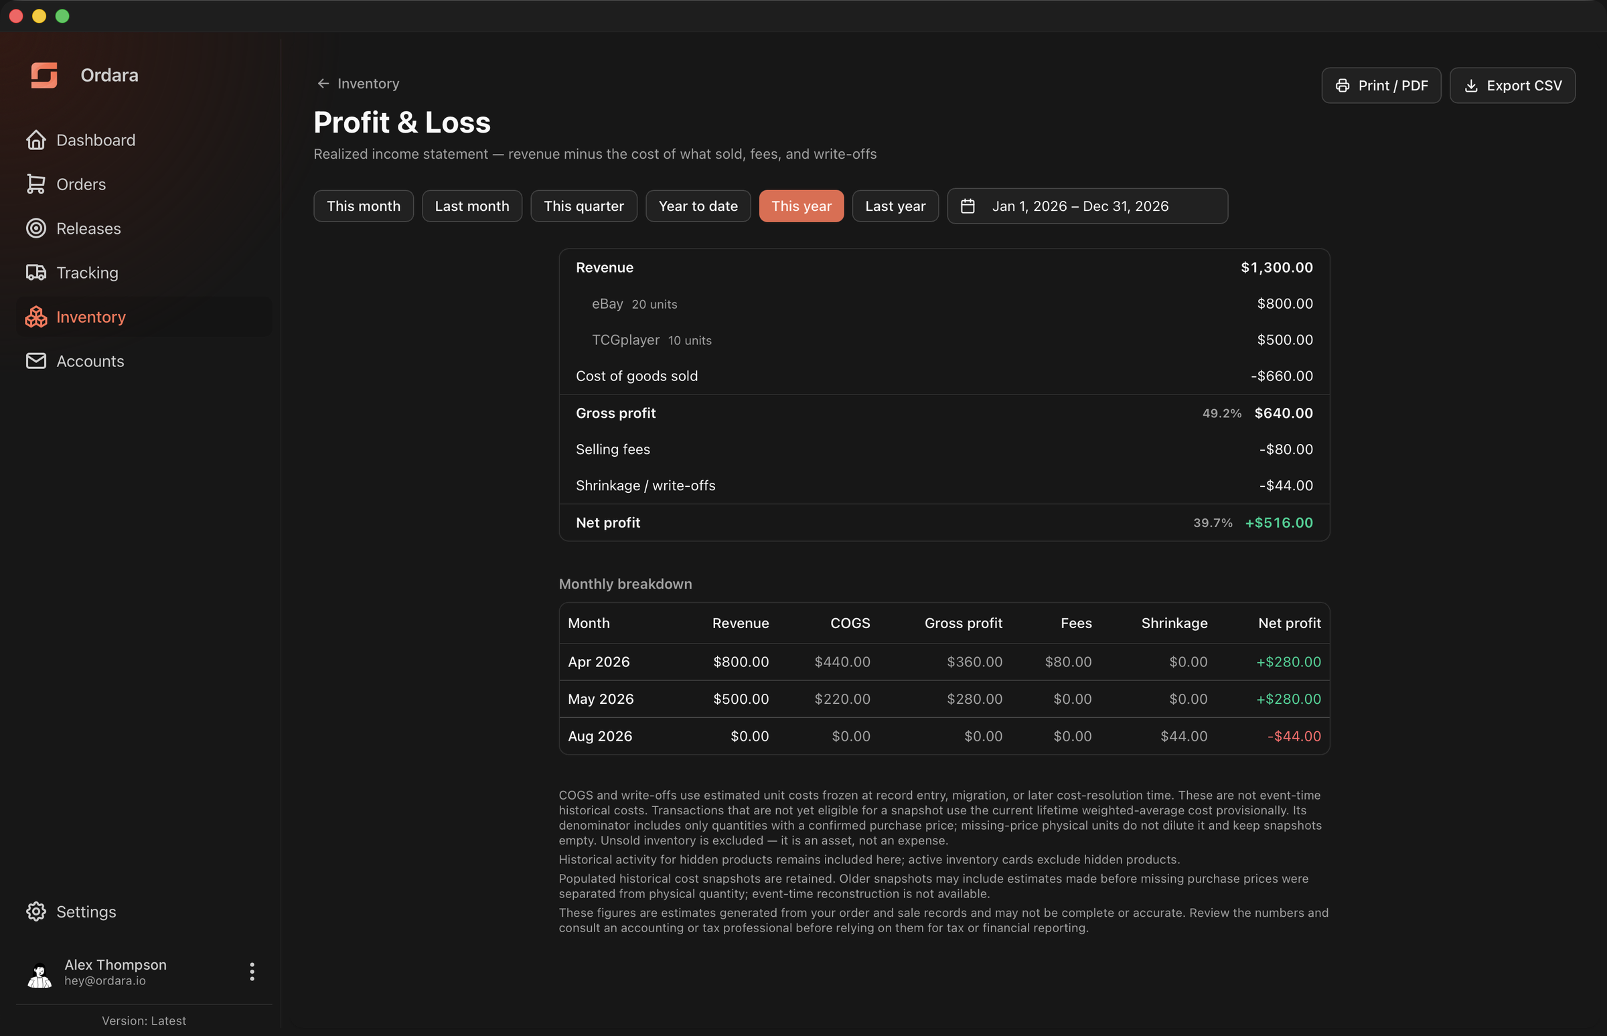1607x1036 pixels.
Task: Click the Ordara logo icon
Action: click(x=44, y=75)
